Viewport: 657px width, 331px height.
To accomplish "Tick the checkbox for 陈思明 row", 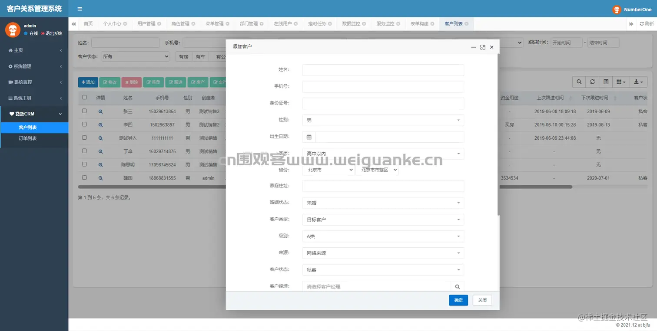I will pyautogui.click(x=84, y=164).
